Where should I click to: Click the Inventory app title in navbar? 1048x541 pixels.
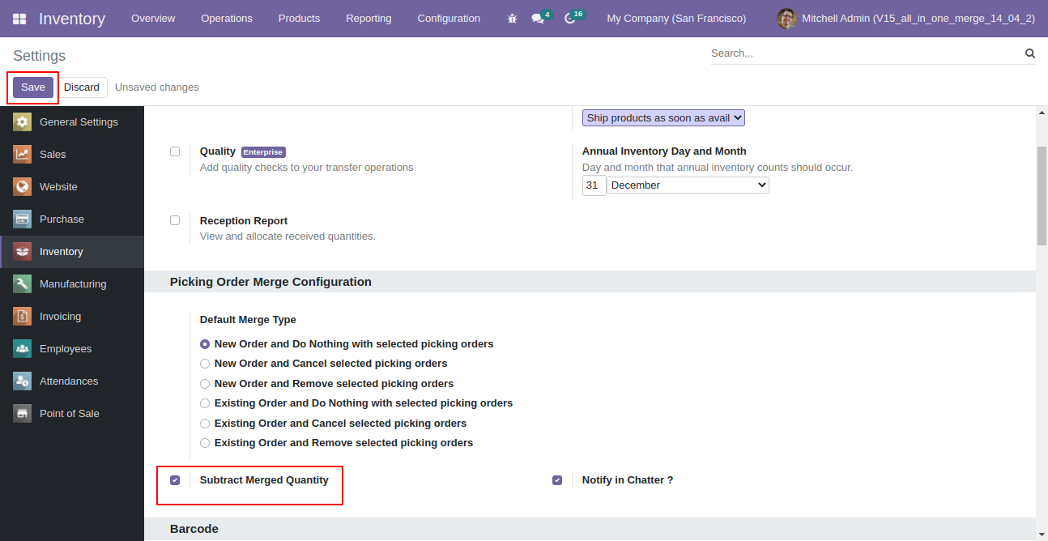[x=72, y=19]
